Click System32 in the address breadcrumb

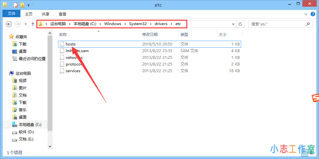(x=138, y=24)
